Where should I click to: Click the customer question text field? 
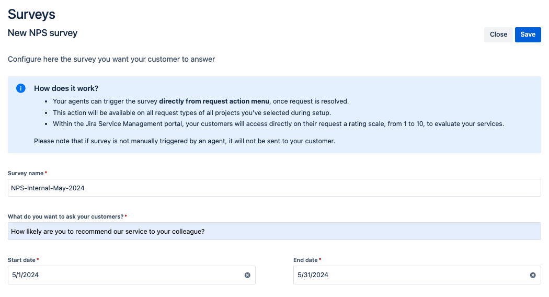coord(274,231)
